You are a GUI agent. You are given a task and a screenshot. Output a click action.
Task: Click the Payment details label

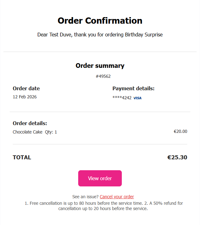(133, 88)
